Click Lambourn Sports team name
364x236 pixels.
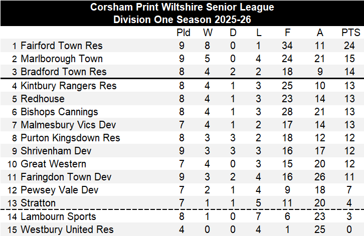pyautogui.click(x=58, y=216)
